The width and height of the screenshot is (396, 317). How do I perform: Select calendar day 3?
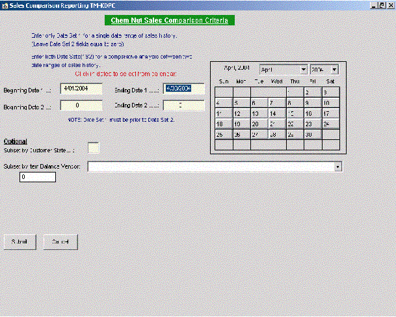point(331,92)
